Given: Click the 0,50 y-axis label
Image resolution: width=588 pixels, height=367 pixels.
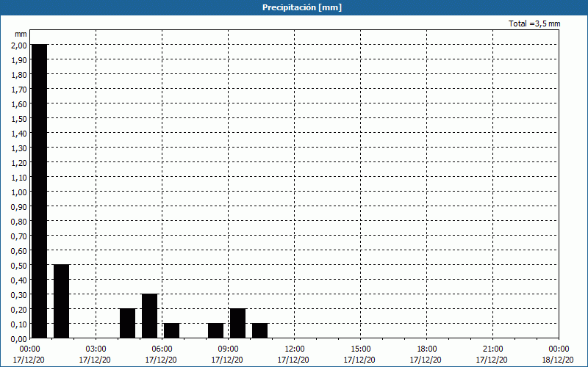Looking at the screenshot, I should [19, 266].
